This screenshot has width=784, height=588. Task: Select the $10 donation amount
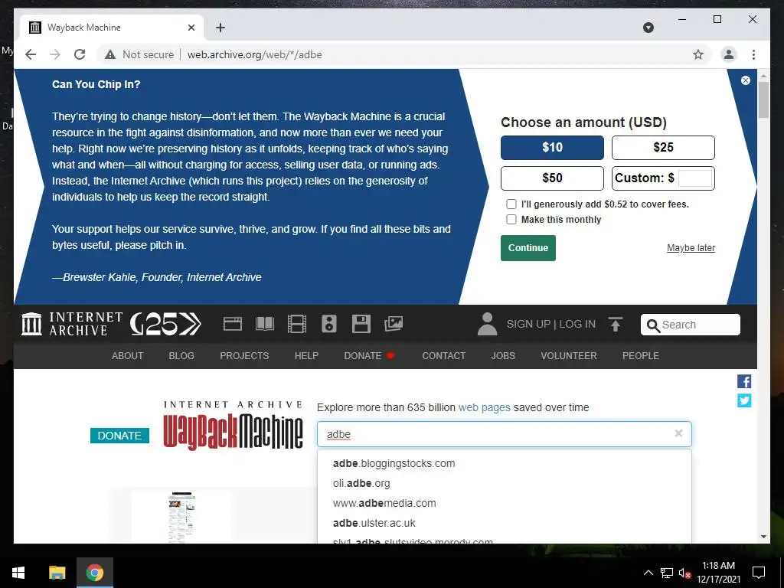point(552,148)
